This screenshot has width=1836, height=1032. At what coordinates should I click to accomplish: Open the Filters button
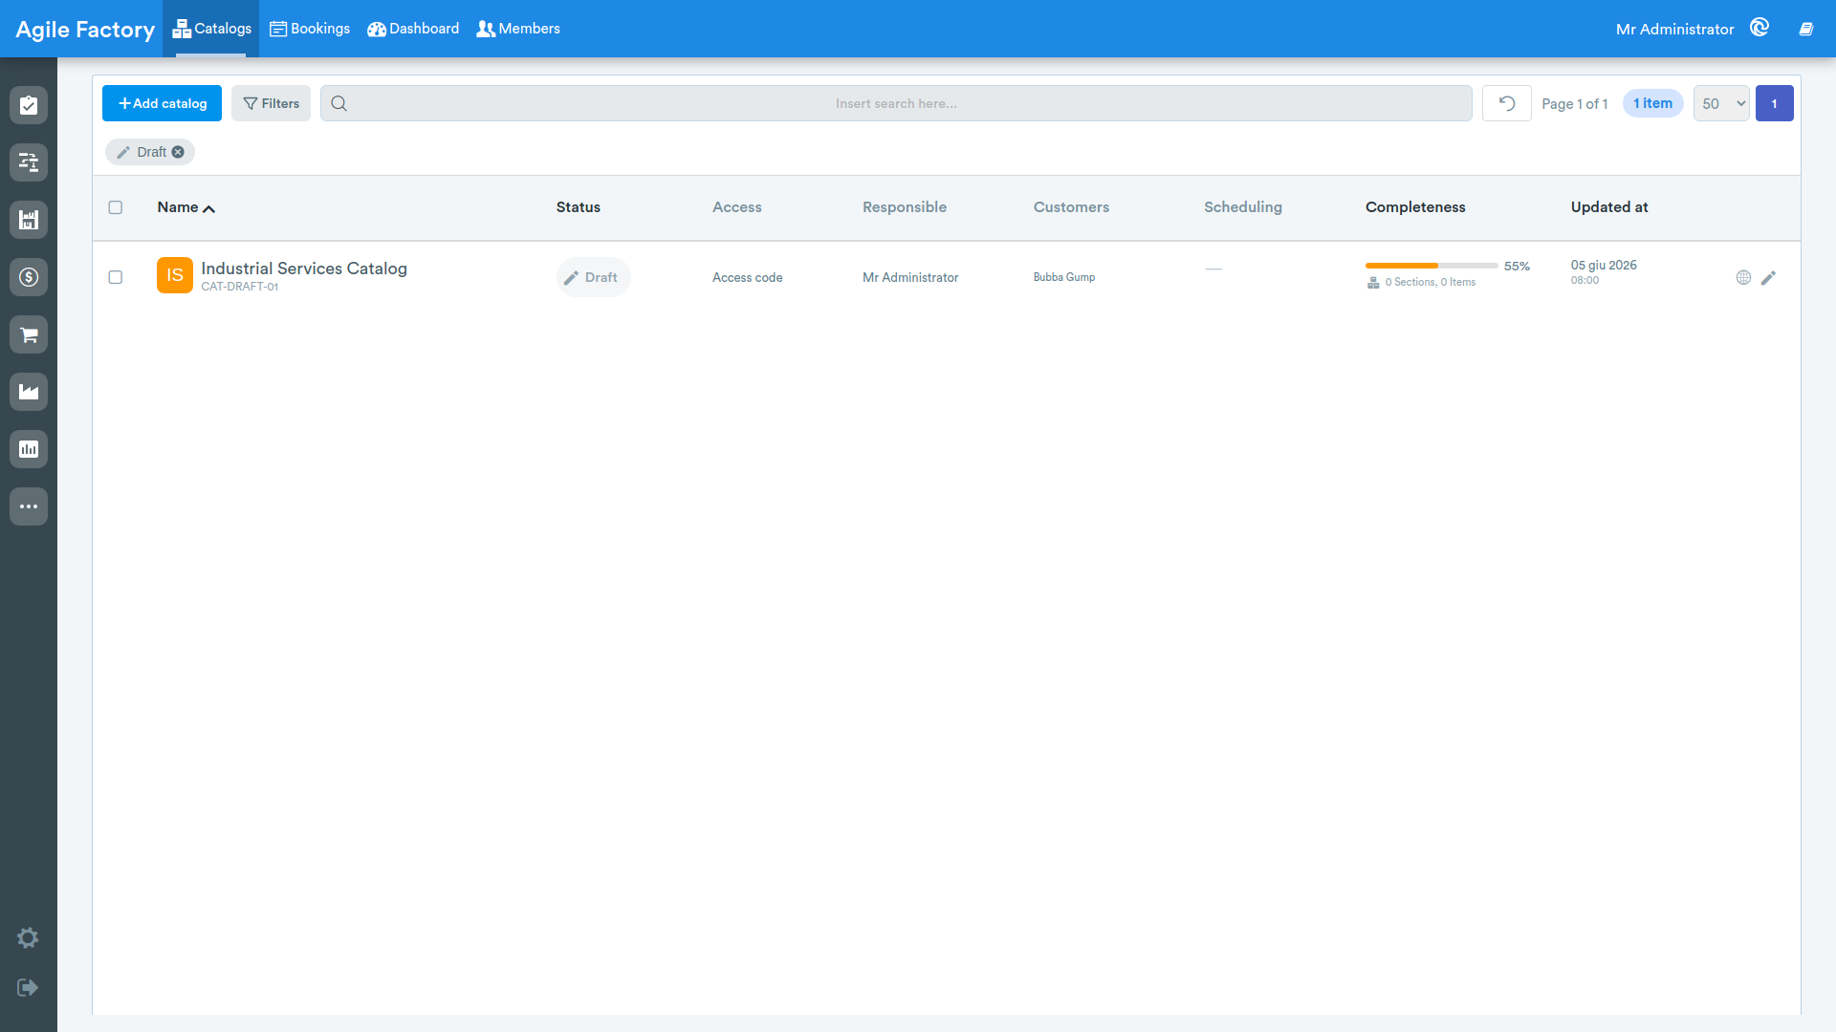coord(271,103)
